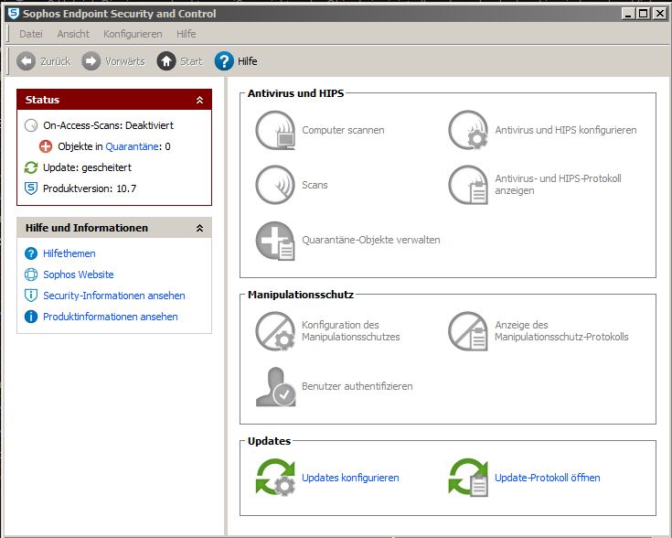Open Produktinformationen ansehen link
This screenshot has width=672, height=538.
pos(111,317)
